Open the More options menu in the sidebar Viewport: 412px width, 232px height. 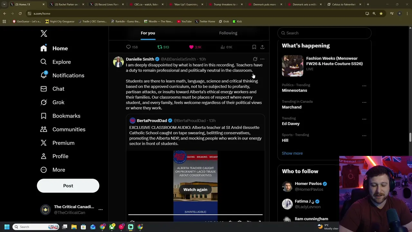pyautogui.click(x=52, y=170)
